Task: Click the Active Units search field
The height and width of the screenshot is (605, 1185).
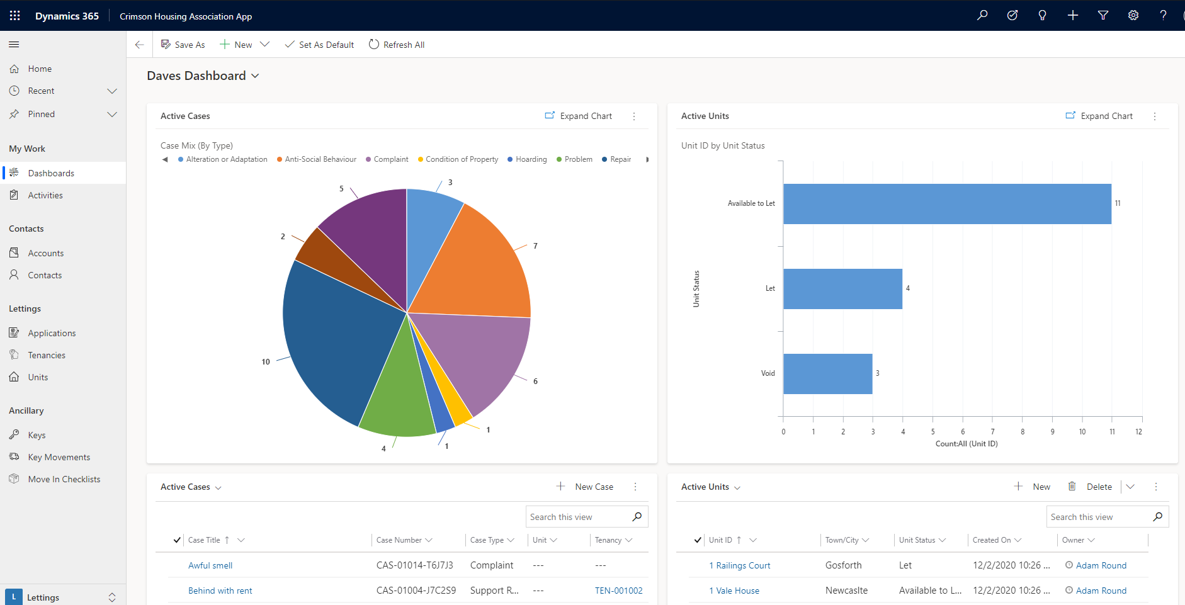Action: point(1099,517)
